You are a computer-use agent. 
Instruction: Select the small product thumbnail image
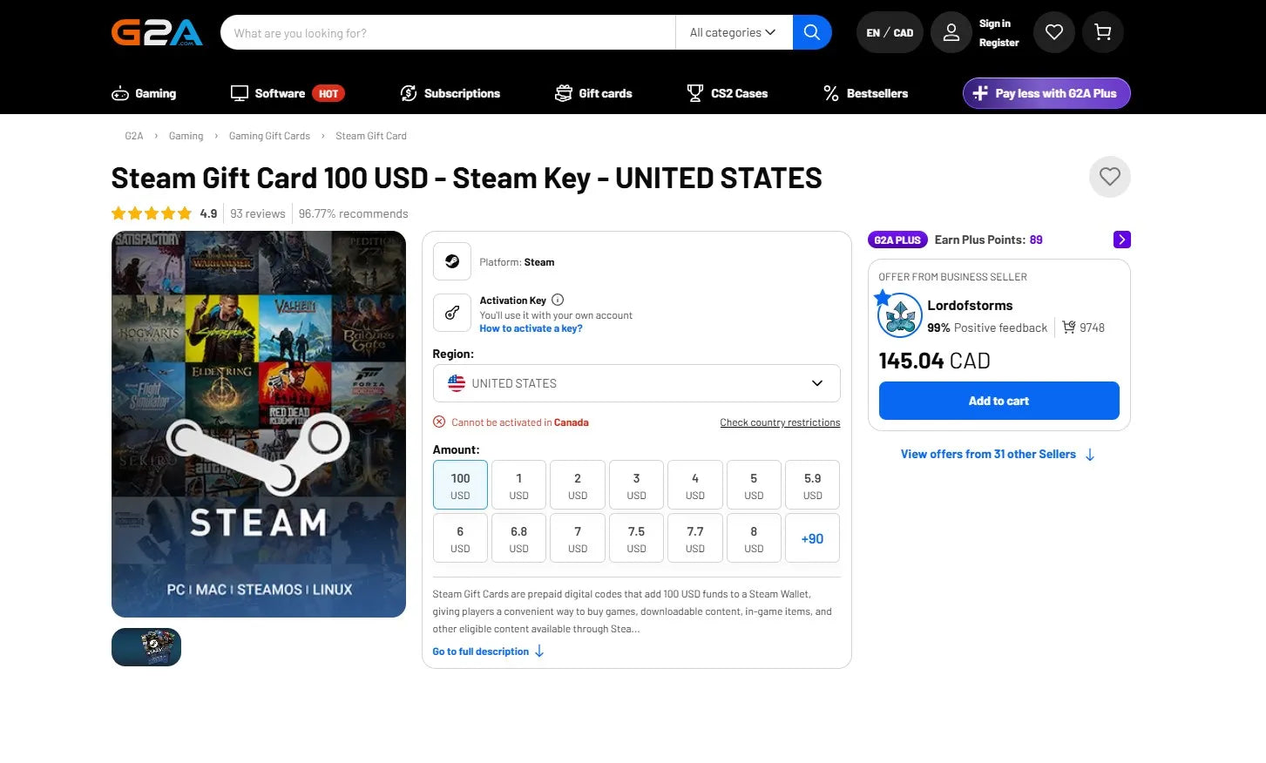click(x=146, y=647)
